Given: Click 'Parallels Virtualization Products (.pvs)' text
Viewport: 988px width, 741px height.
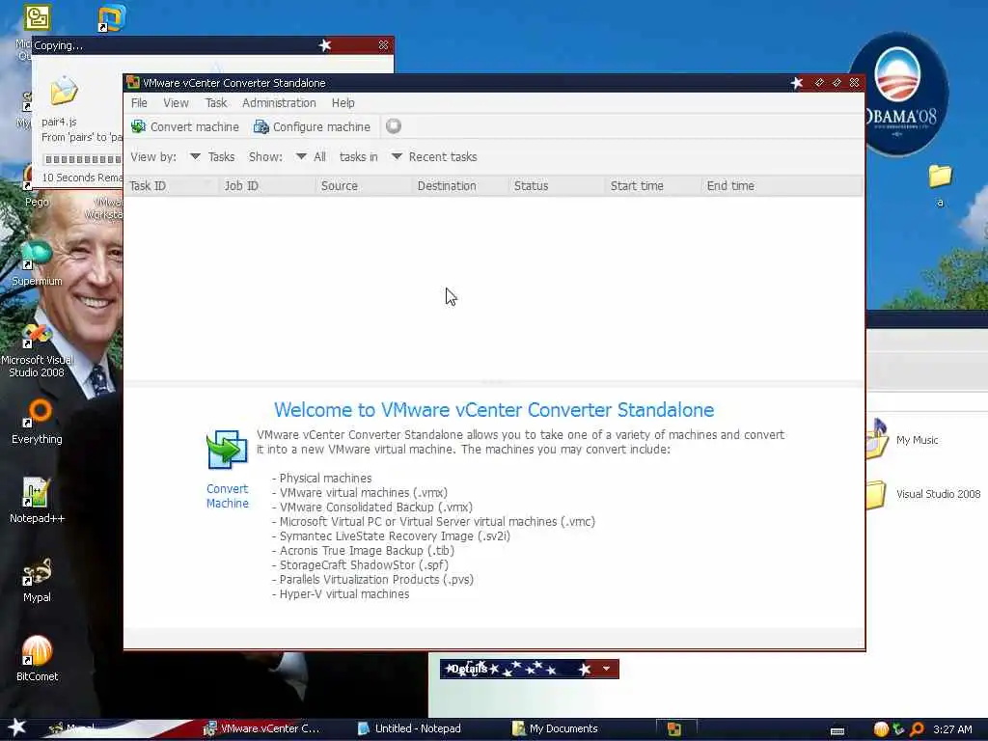Looking at the screenshot, I should coord(376,580).
